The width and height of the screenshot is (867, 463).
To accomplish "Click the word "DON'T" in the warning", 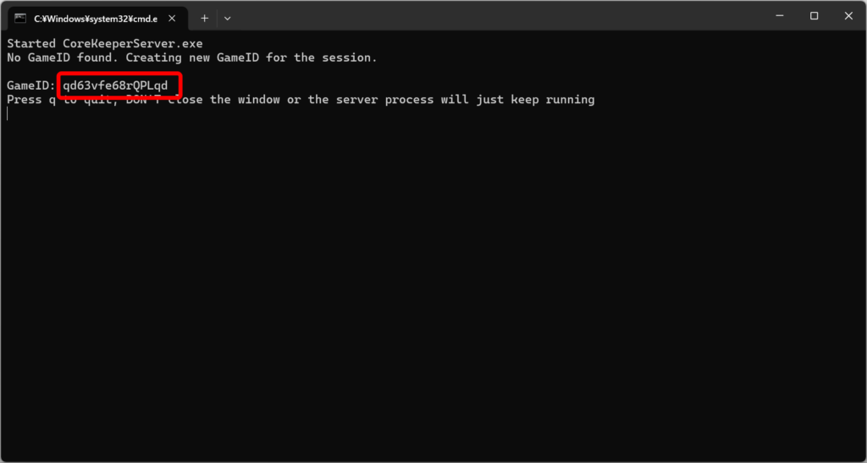I will (157, 100).
